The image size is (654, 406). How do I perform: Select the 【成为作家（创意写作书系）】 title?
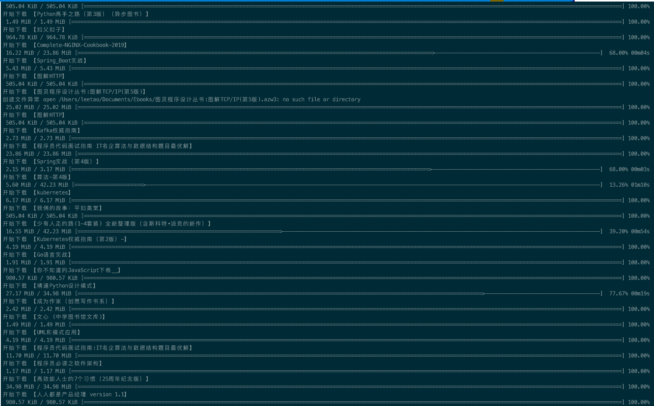(73, 301)
